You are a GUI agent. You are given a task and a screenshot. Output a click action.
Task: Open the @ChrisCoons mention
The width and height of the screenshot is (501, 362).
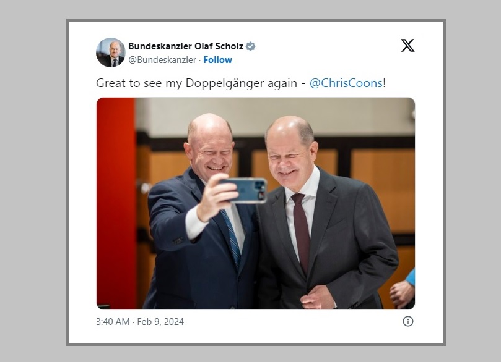point(346,83)
